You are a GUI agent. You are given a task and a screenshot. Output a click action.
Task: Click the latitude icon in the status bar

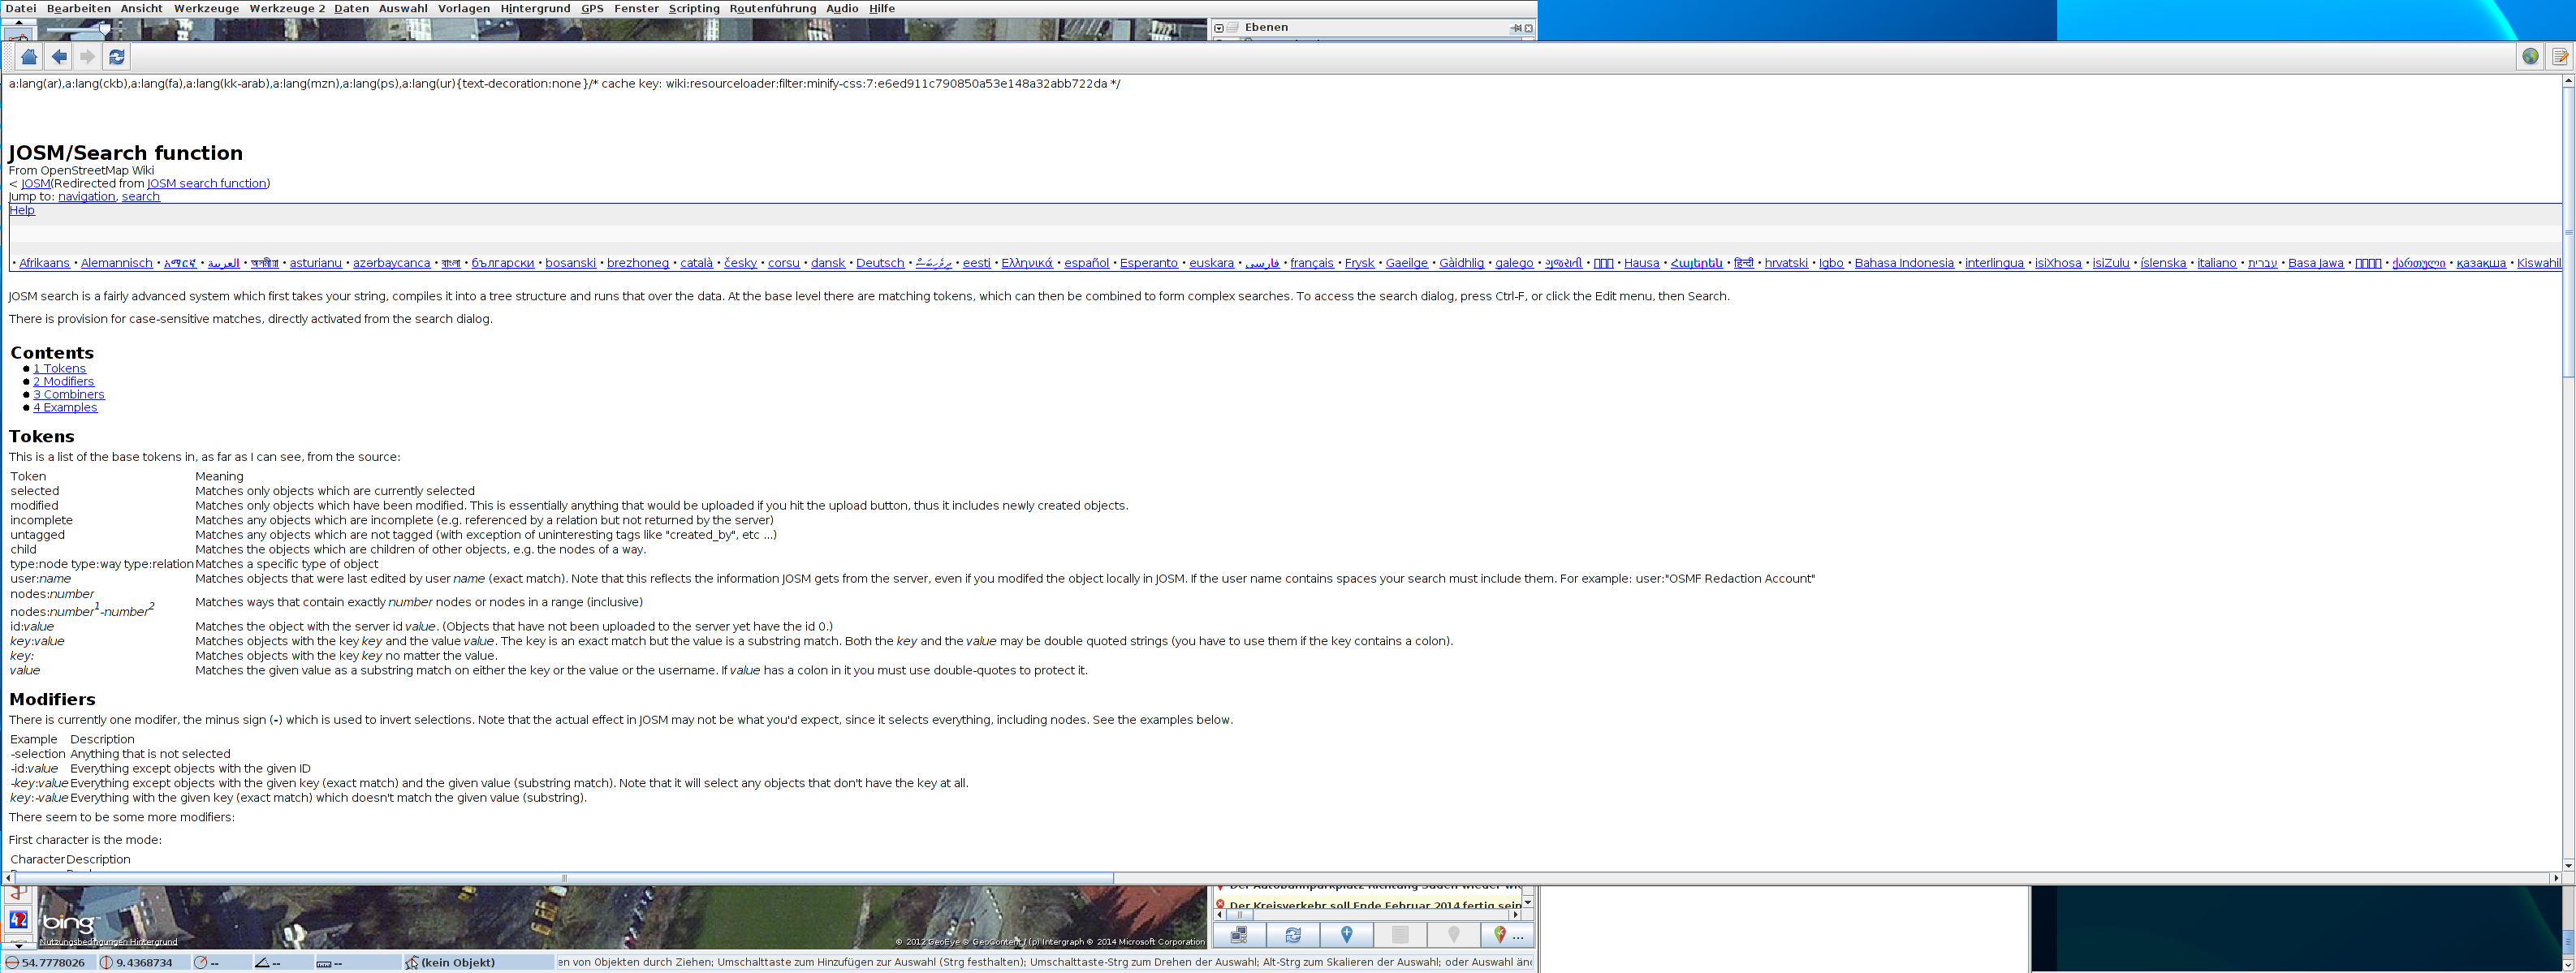tap(12, 963)
